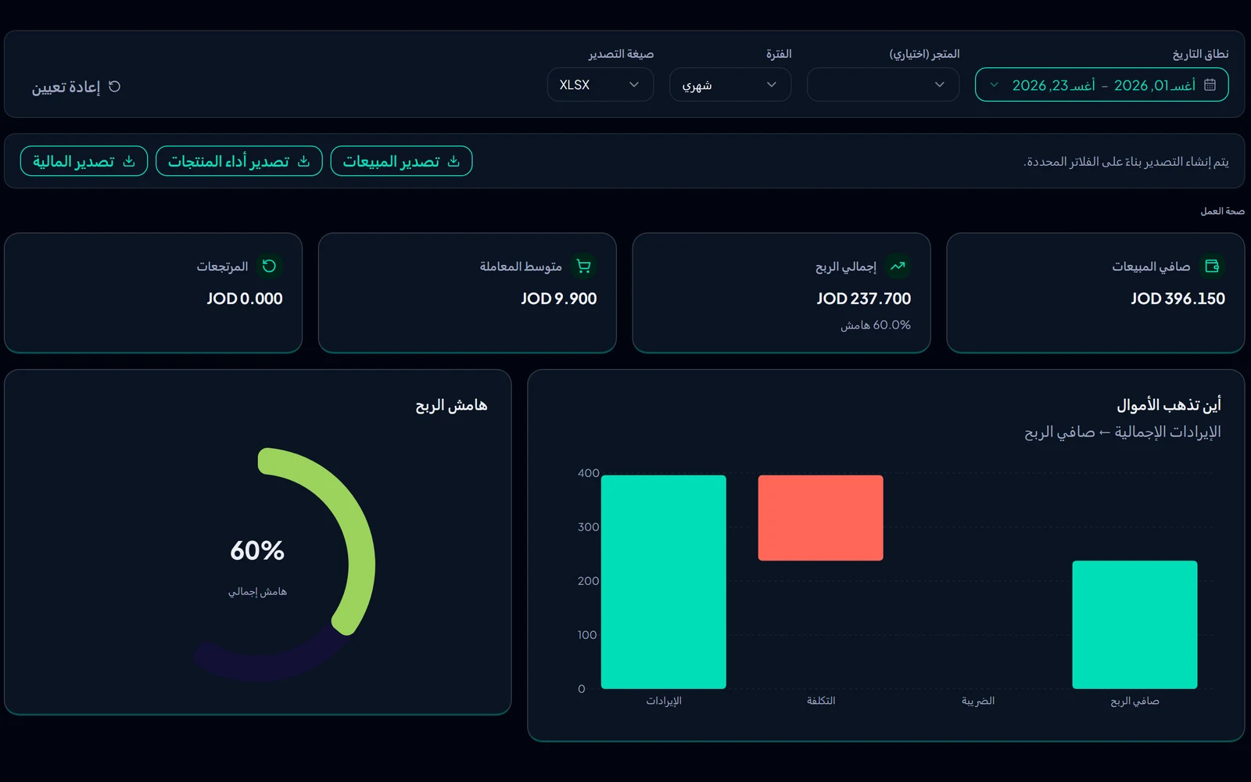Click the JOD 396.150 net sales value
This screenshot has height=782, width=1251.
coord(1178,299)
